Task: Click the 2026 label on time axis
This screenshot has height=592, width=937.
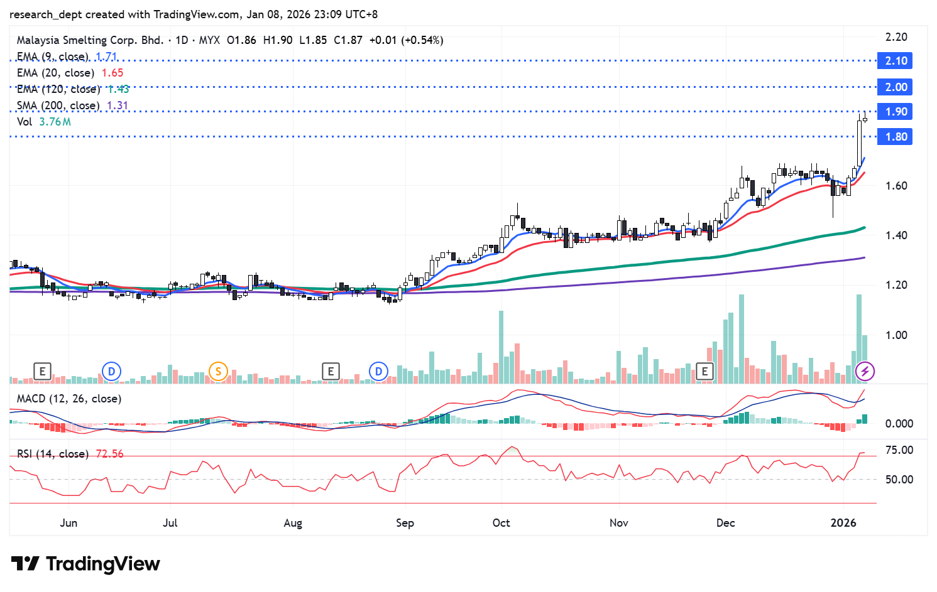Action: (843, 523)
